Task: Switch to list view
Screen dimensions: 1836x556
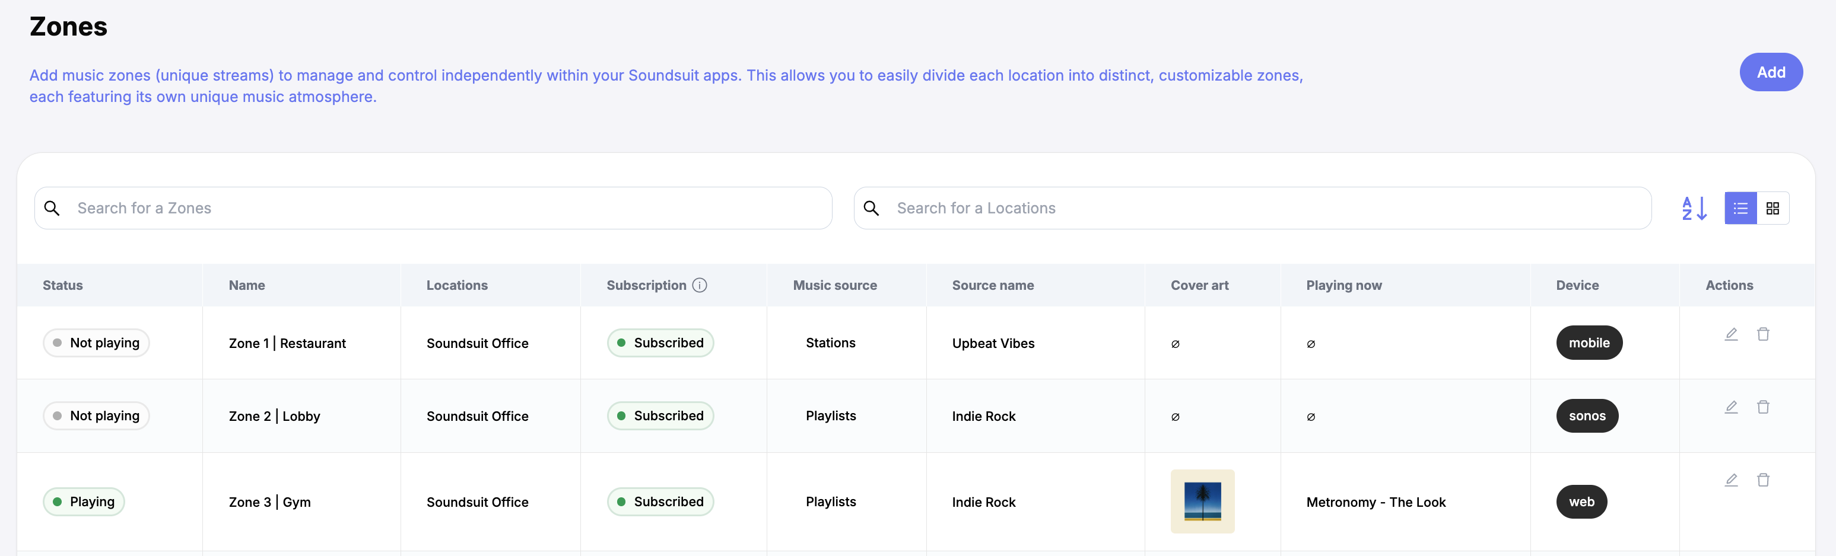Action: coord(1740,208)
